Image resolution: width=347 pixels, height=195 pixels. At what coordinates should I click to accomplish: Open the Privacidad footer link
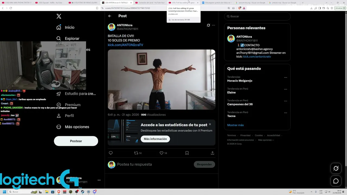pyautogui.click(x=245, y=135)
